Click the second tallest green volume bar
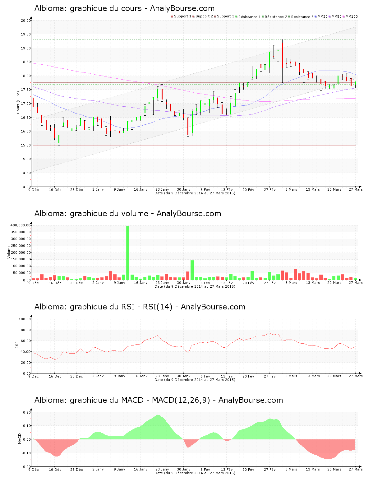The width and height of the screenshot is (373, 482). click(x=192, y=270)
